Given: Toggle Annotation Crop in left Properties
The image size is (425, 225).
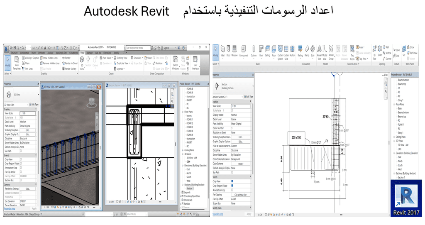Looking at the screenshot, I should [x=21, y=168].
